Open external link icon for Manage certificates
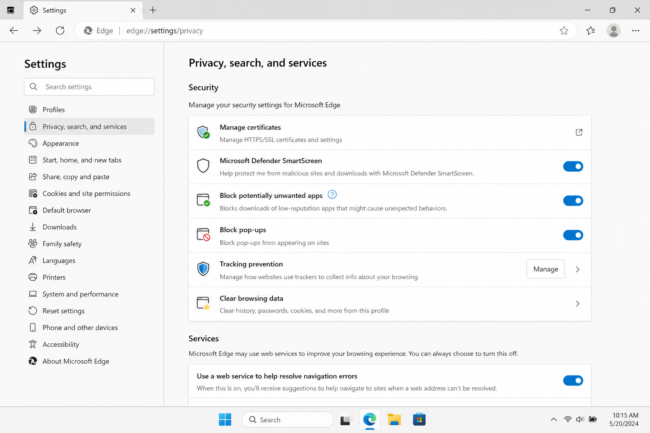 click(579, 132)
